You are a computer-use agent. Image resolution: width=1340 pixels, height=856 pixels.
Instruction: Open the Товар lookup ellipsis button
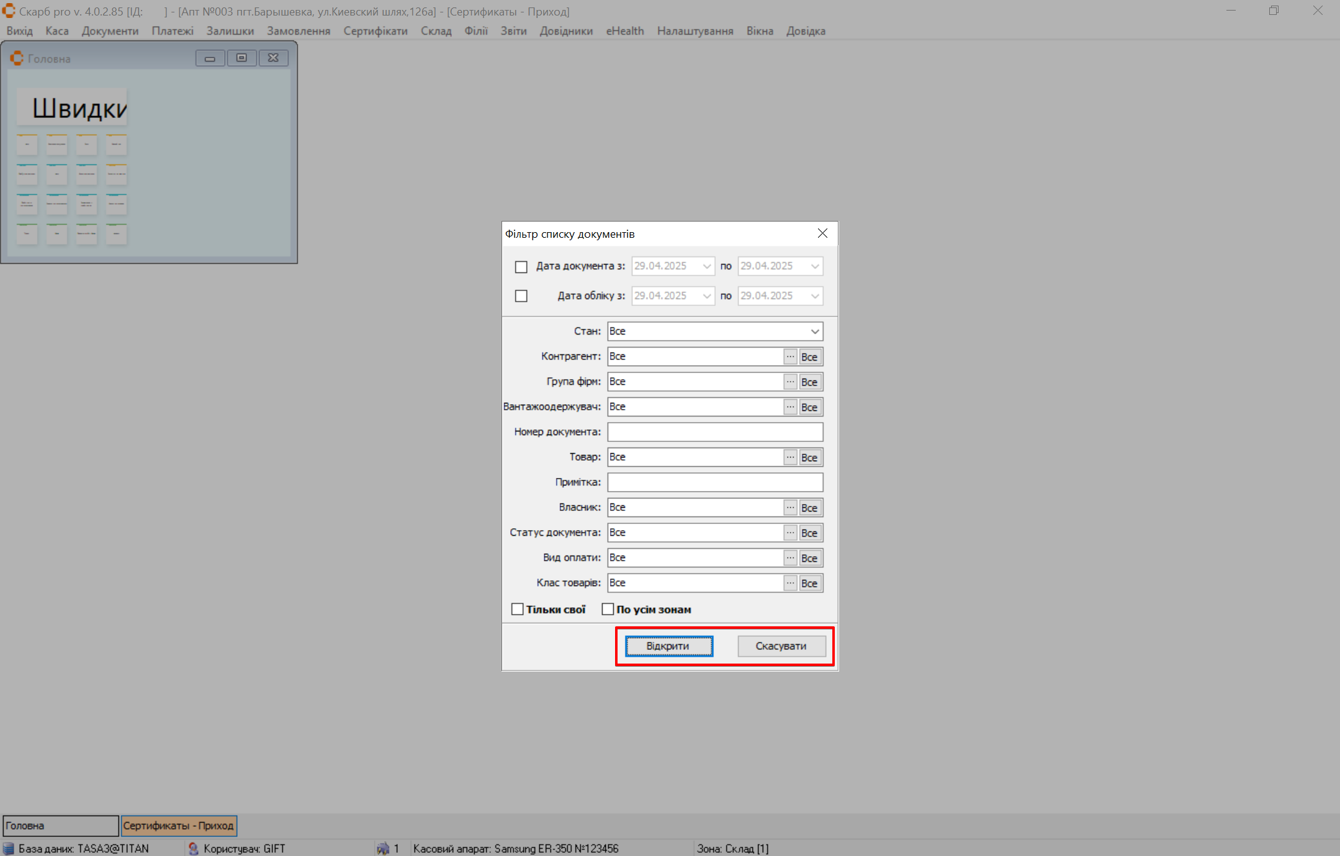tap(789, 457)
